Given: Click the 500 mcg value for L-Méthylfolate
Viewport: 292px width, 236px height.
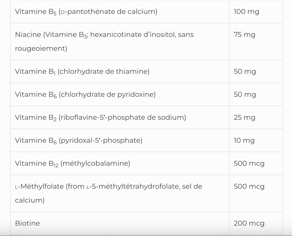Looking at the screenshot, I should coord(249,186).
